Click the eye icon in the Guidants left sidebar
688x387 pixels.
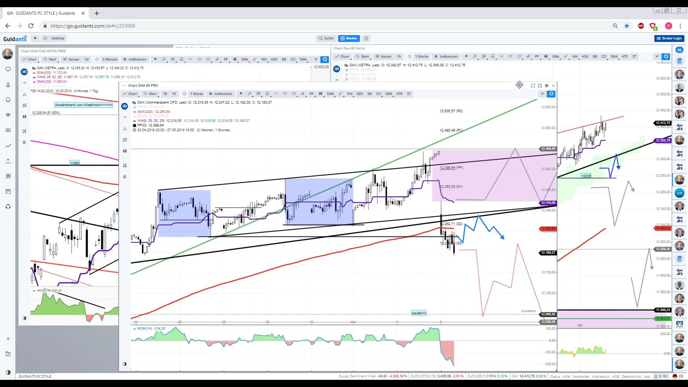[8, 115]
